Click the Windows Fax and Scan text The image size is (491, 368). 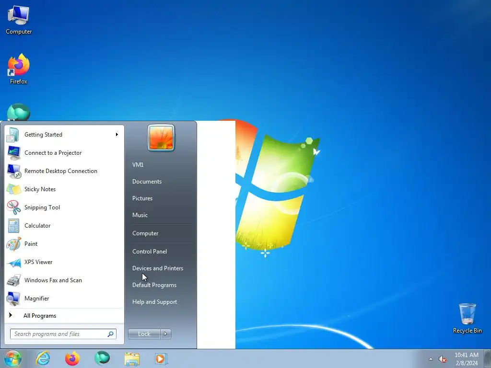tap(53, 280)
